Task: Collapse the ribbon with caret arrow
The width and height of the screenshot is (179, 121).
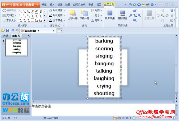Action: pos(126,5)
